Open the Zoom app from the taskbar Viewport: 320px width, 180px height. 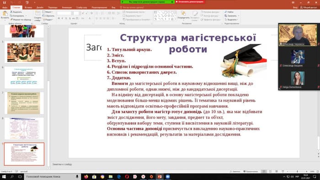(x=168, y=177)
